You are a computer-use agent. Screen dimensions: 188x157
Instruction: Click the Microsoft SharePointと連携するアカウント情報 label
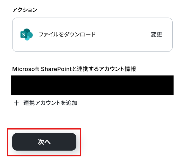pos(74,69)
